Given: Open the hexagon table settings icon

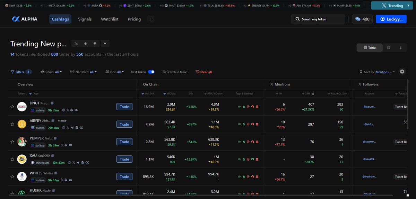Looking at the screenshot, I should click(x=402, y=72).
